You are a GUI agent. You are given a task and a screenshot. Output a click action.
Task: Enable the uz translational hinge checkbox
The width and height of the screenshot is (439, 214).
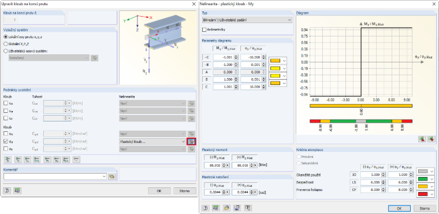(x=6, y=119)
